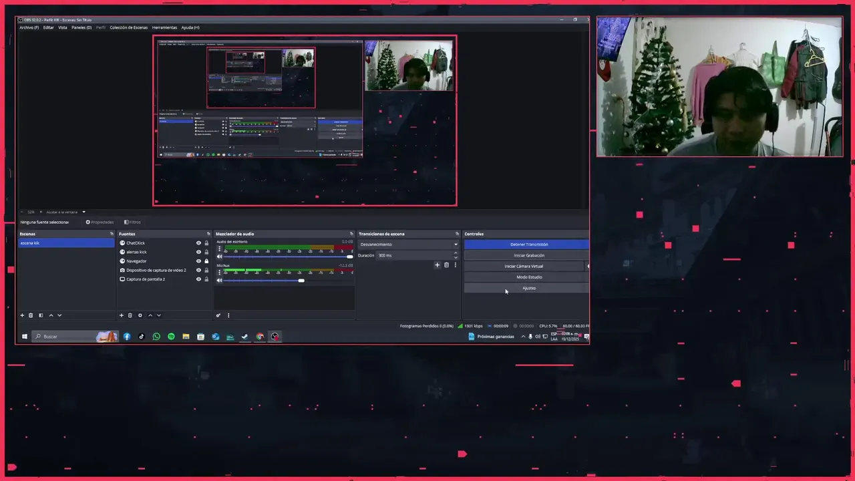The width and height of the screenshot is (855, 481).
Task: Remove transition with the trash icon
Action: tap(447, 265)
